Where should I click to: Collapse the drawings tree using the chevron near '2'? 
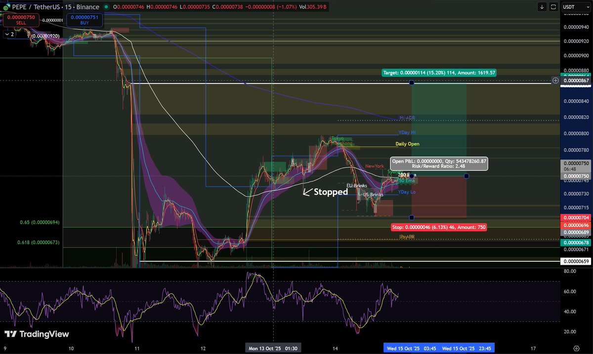[x=8, y=34]
